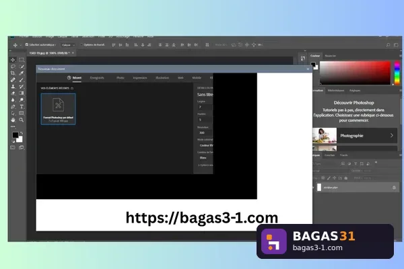
Task: Select the Horizontal Type tool
Action: pos(22,106)
